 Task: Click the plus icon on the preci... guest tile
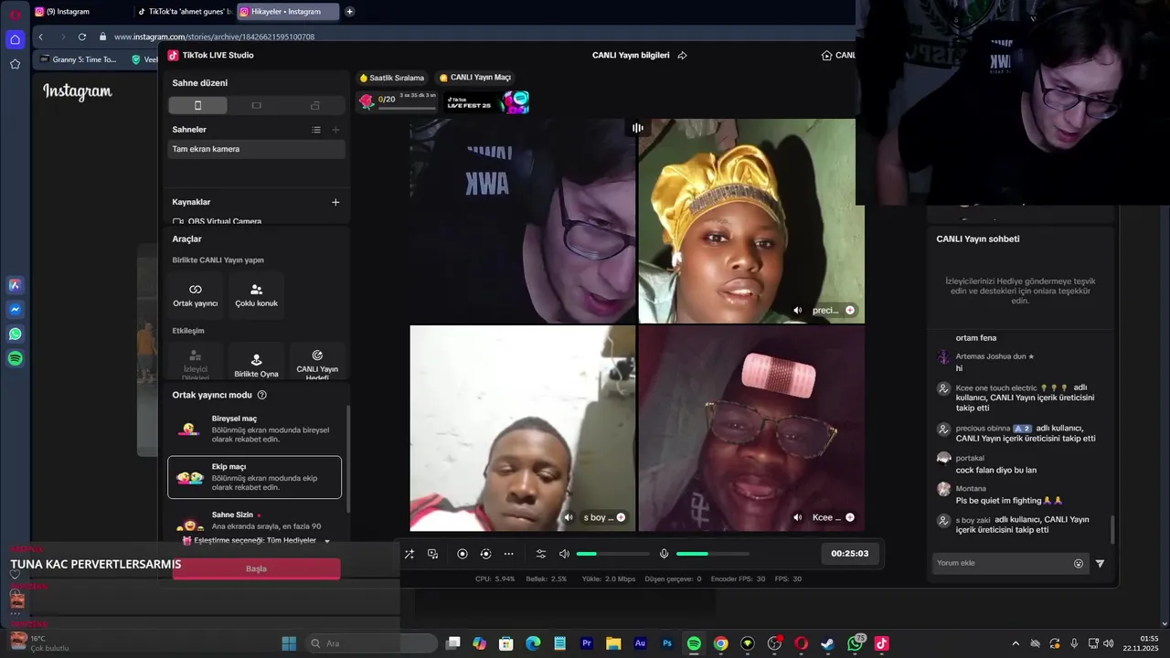pyautogui.click(x=850, y=310)
